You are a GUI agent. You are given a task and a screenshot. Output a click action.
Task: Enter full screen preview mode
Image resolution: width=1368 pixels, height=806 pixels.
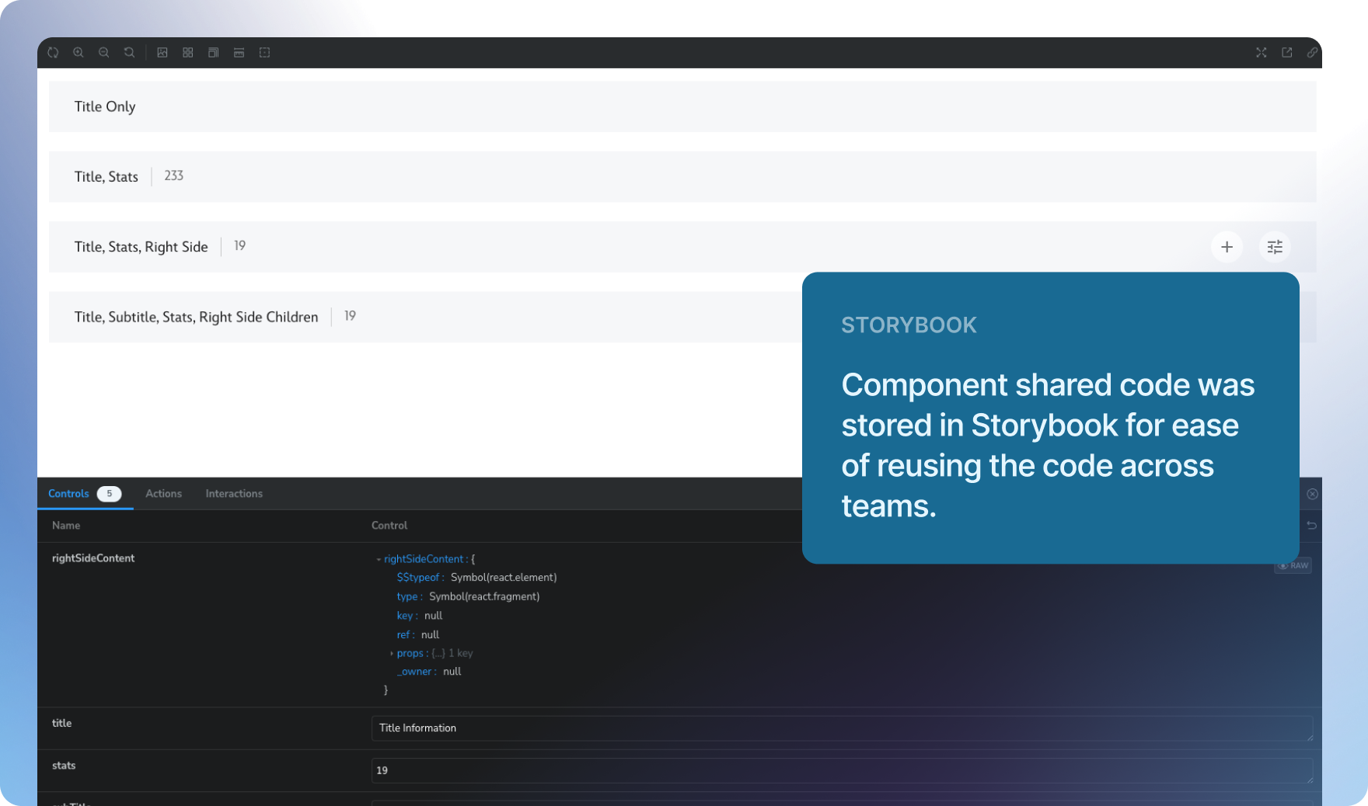coord(1261,53)
